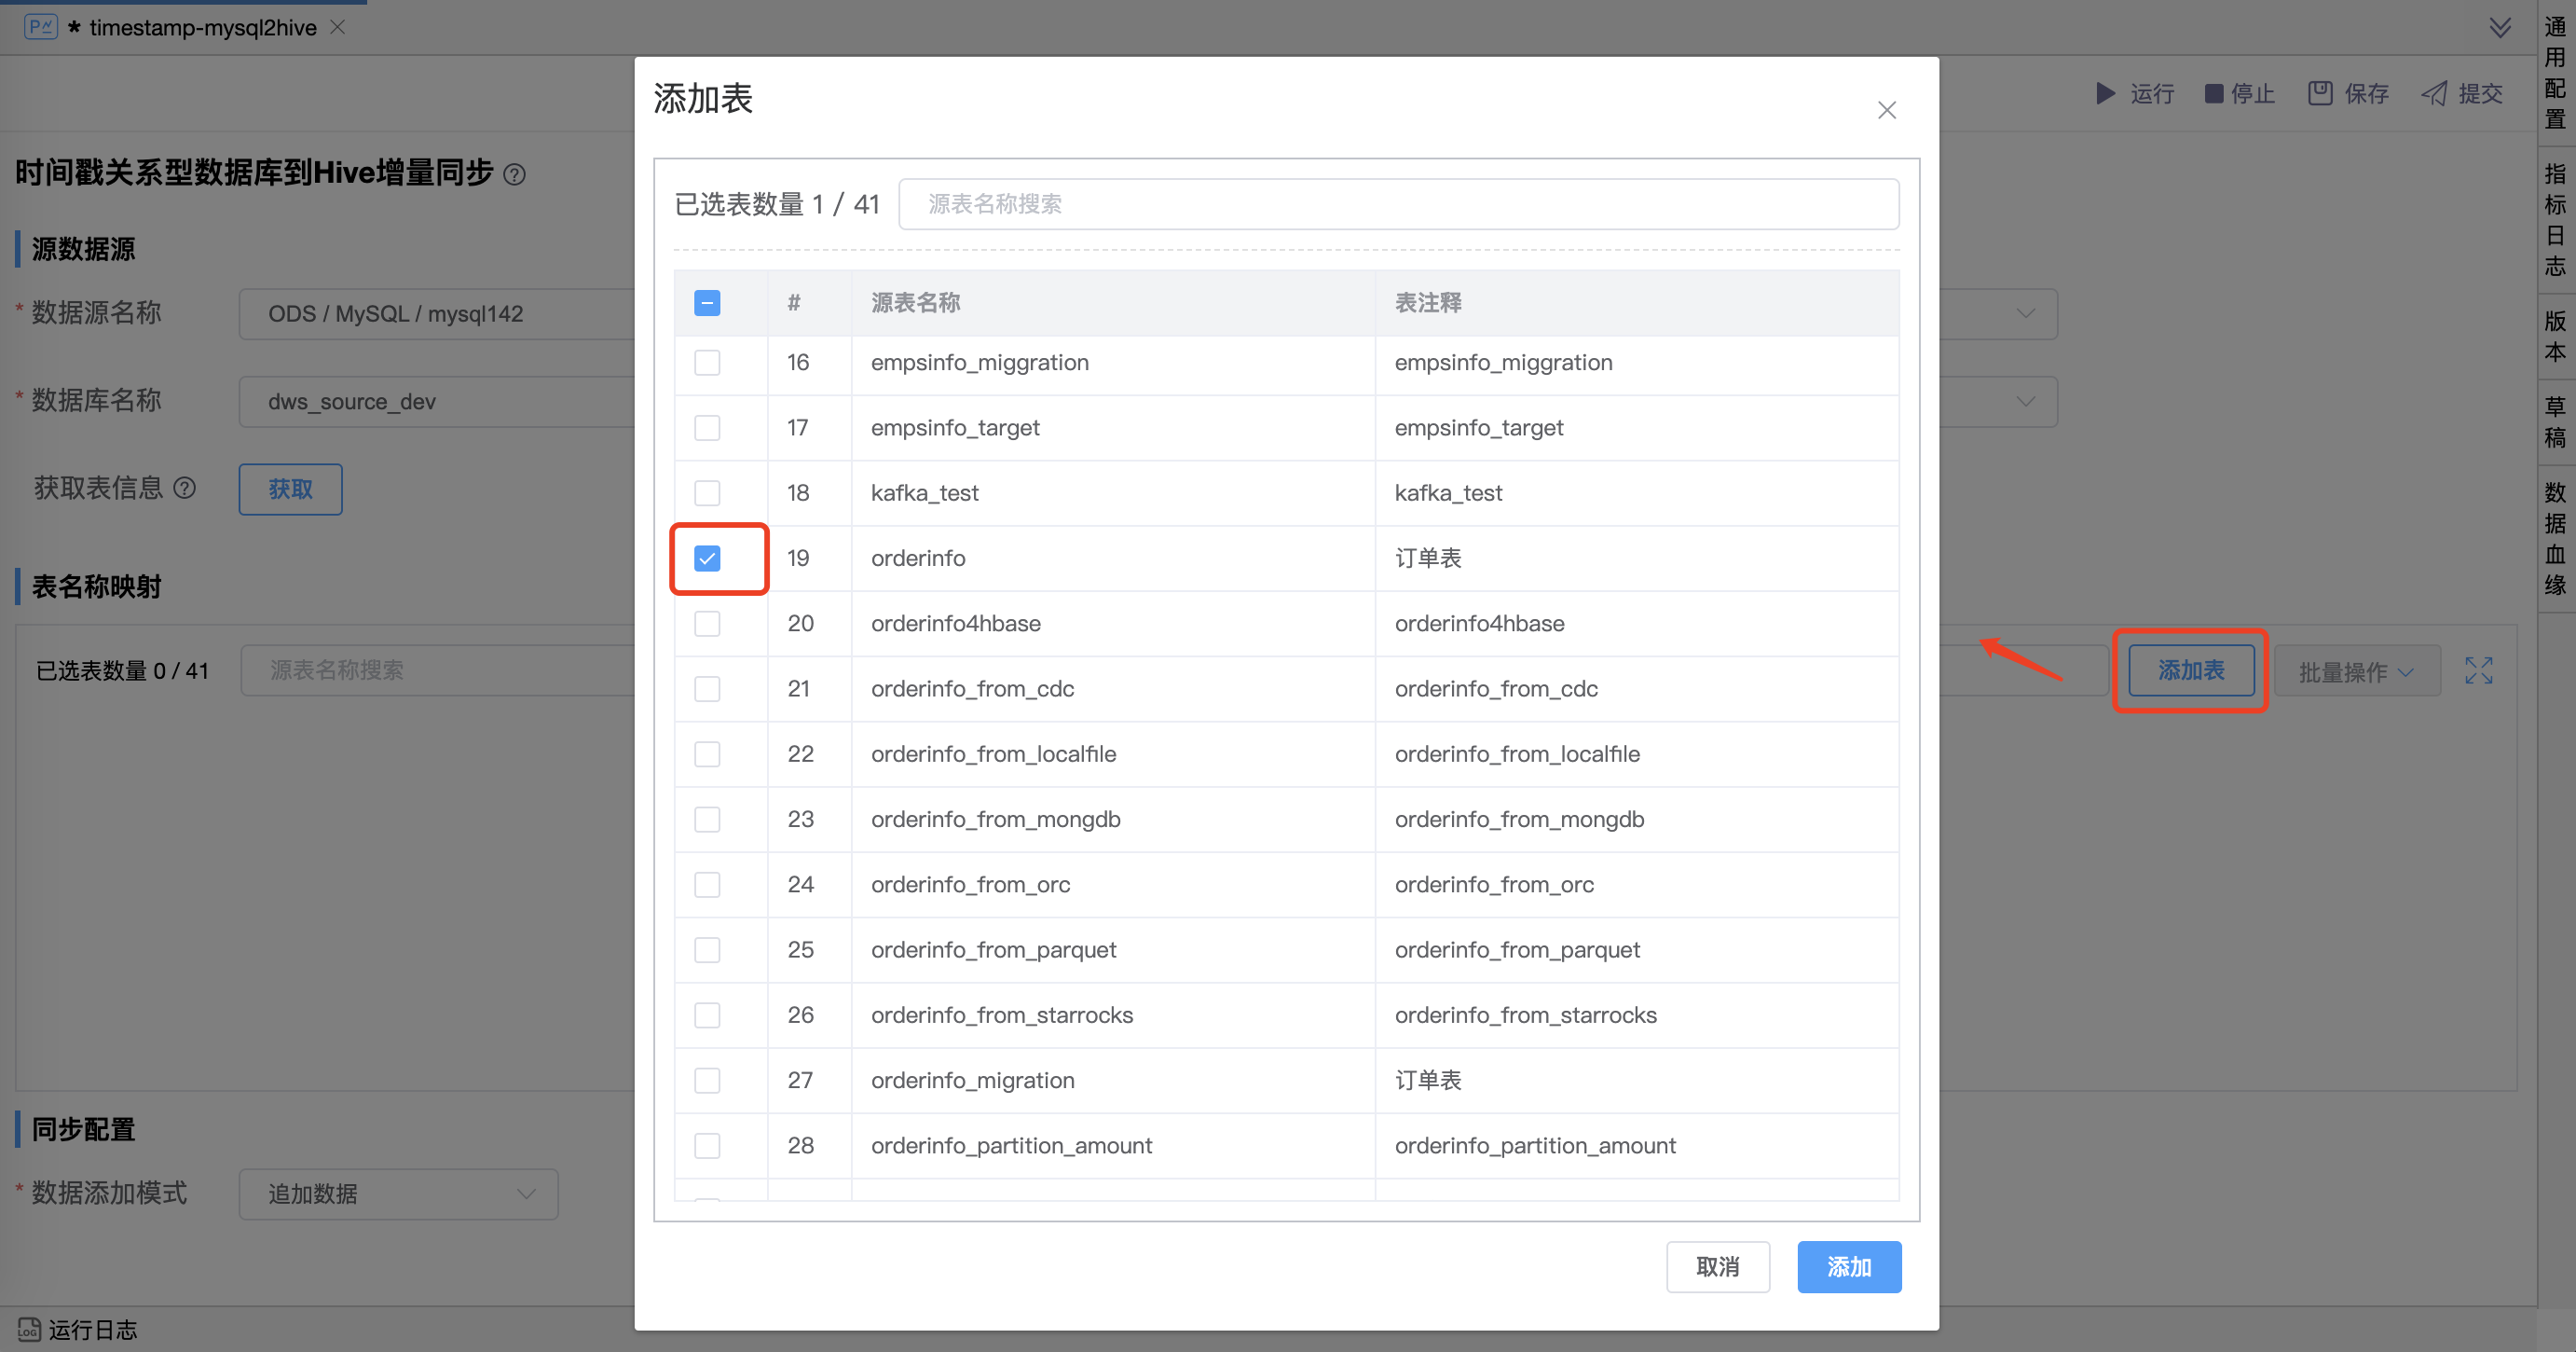Viewport: 2576px width, 1352px height.
Task: Open the 指标日志 side tab
Action: [2555, 219]
